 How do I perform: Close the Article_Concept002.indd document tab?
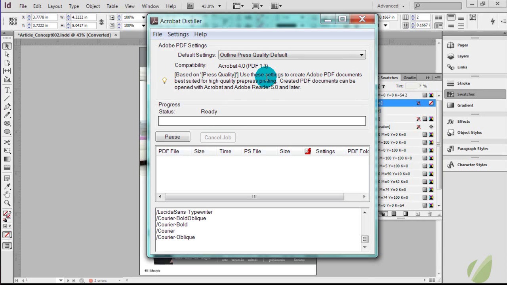116,35
